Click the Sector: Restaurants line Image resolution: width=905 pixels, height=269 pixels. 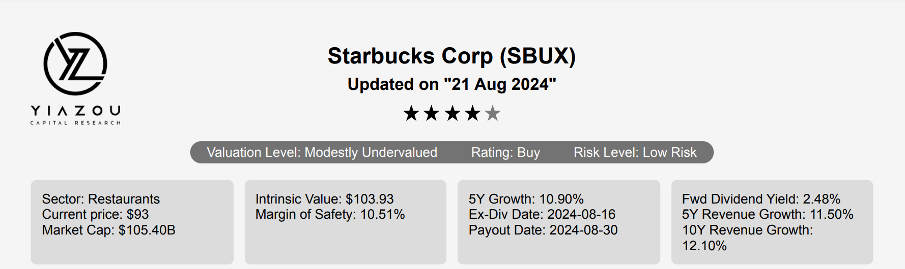point(101,199)
